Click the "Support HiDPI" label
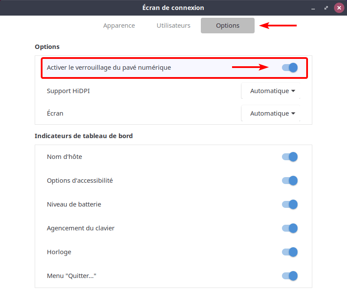 tap(68, 91)
